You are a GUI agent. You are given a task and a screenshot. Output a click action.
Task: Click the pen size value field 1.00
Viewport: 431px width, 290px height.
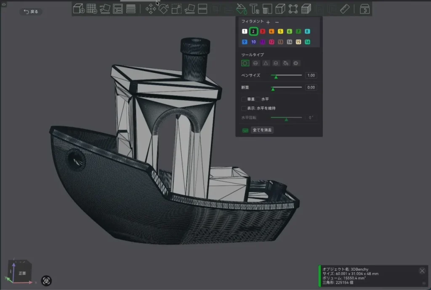pos(311,75)
